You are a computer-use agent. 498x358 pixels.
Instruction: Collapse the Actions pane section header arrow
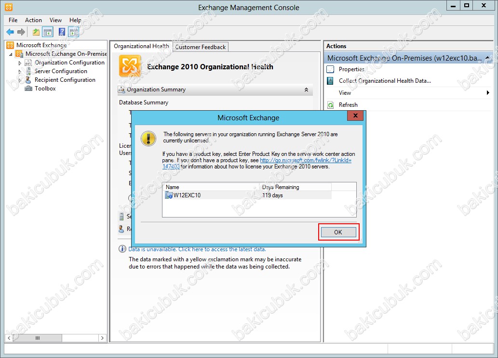click(x=487, y=58)
